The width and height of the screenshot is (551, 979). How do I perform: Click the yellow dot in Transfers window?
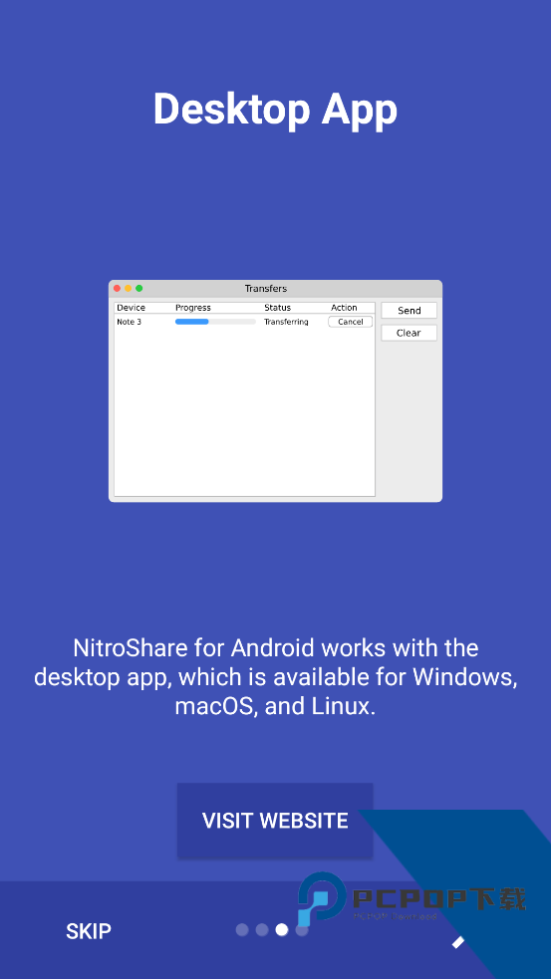tap(129, 289)
